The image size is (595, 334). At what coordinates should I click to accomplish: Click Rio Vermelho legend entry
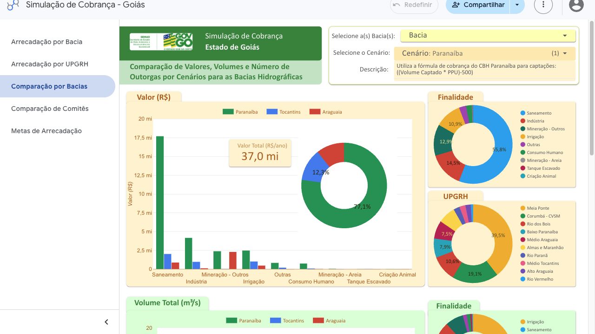[537, 279]
